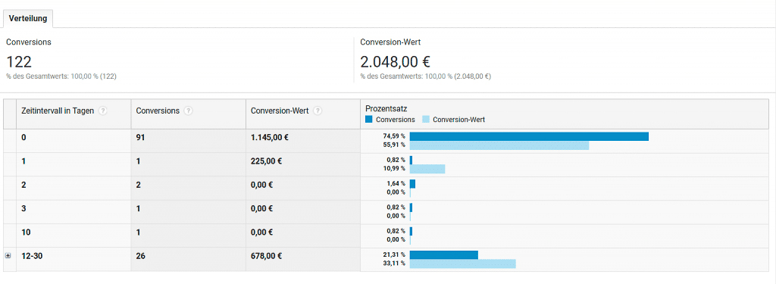
Task: Click the 74,59 % conversions bar
Action: click(x=529, y=136)
